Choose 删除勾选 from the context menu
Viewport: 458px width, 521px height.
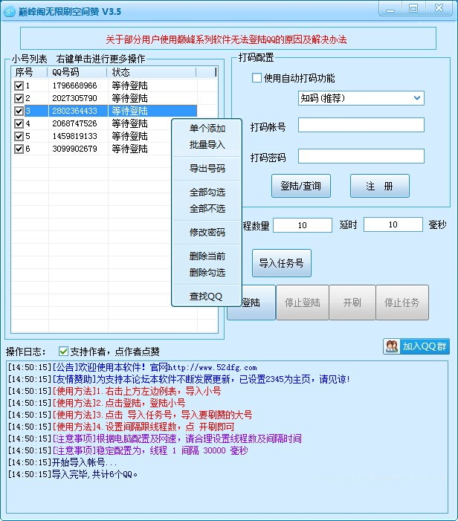(x=207, y=272)
